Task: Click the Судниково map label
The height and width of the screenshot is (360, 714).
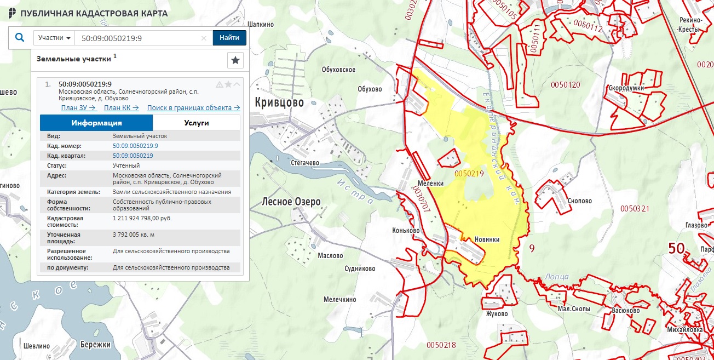Action: 359,269
